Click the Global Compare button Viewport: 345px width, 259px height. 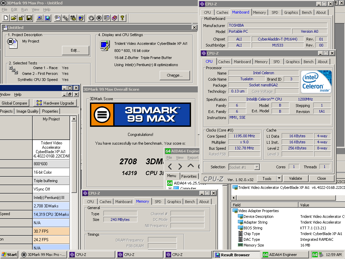pyautogui.click(x=14, y=103)
